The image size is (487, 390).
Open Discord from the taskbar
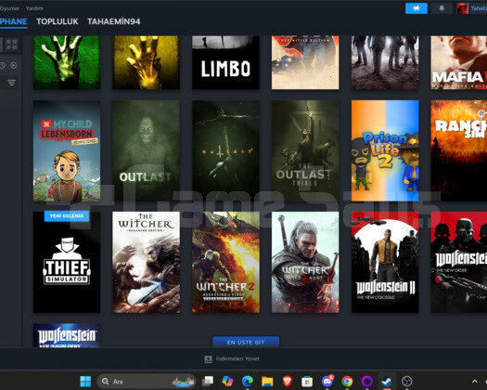pyautogui.click(x=327, y=382)
